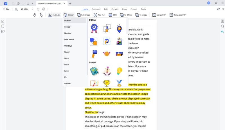Viewport: 225px width, 130px height.
Task: Switch to the Protect tab
Action: (x=134, y=9)
